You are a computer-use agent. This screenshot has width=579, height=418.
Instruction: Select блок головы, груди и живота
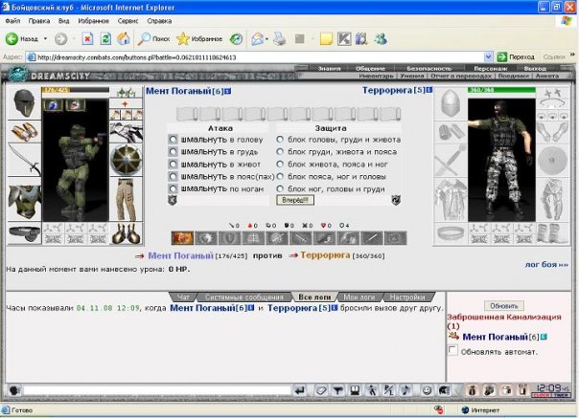click(280, 140)
